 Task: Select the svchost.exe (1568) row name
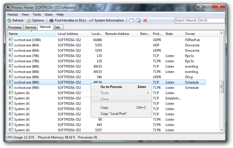pos(27,40)
